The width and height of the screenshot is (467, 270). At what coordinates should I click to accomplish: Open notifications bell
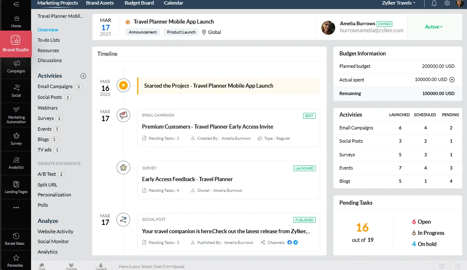point(434,3)
